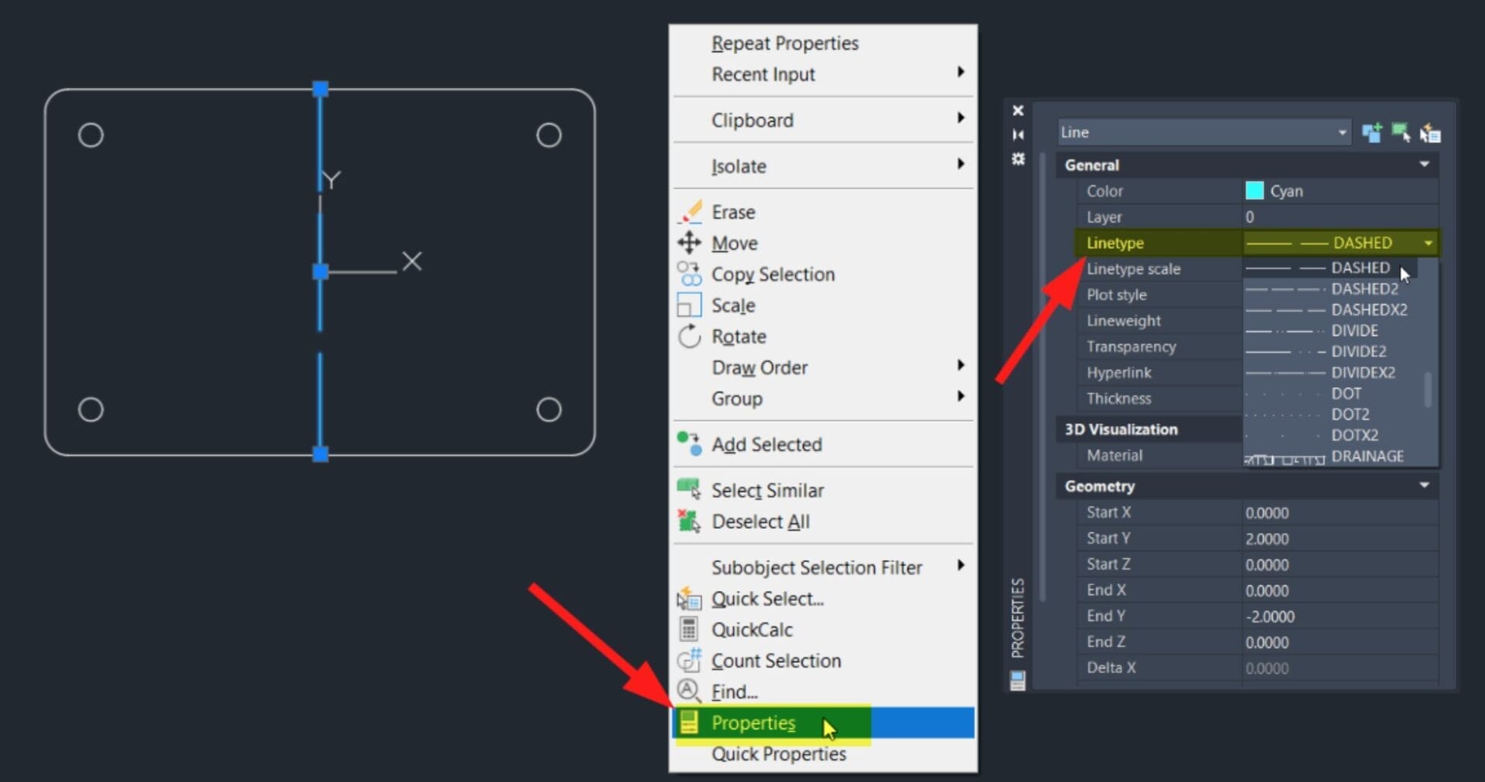Screen dimensions: 1485x782
Task: Click the Move tool icon
Action: click(x=691, y=242)
